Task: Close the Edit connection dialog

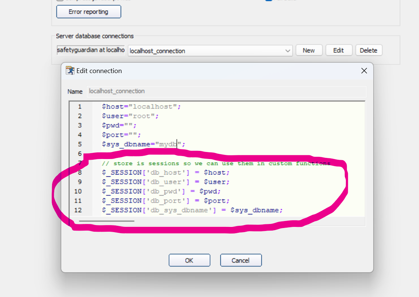Action: 364,71
